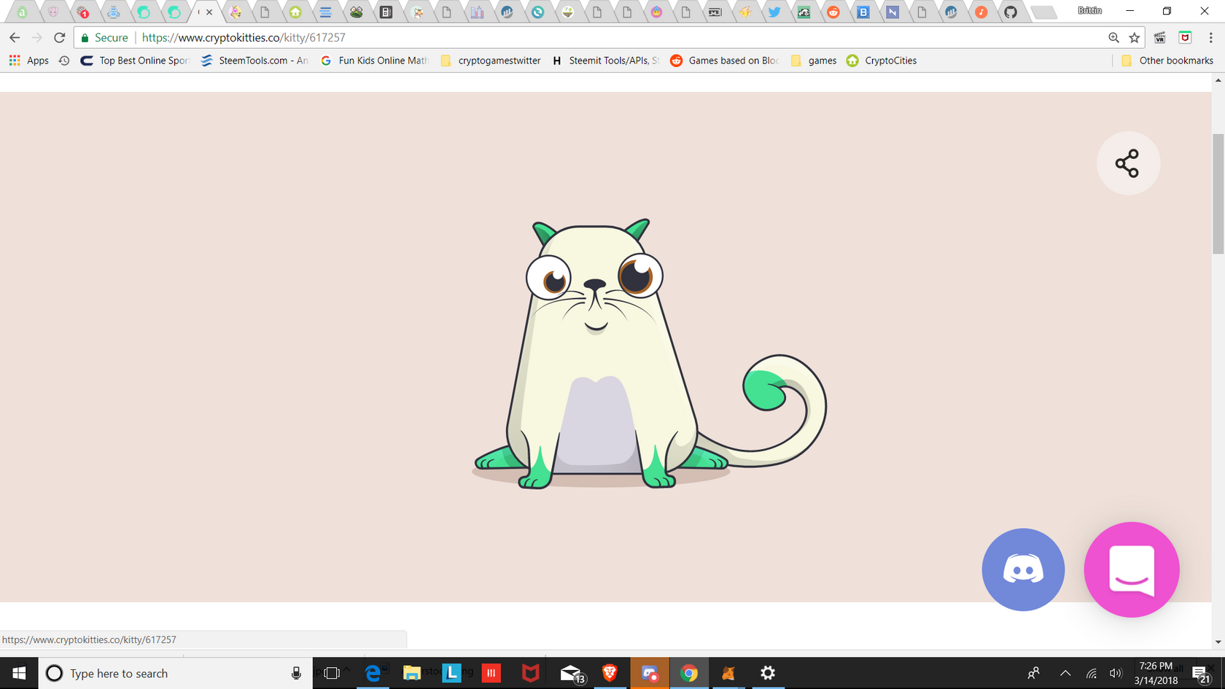Activate Cortana microphone voice search
This screenshot has height=689, width=1225.
pyautogui.click(x=296, y=673)
